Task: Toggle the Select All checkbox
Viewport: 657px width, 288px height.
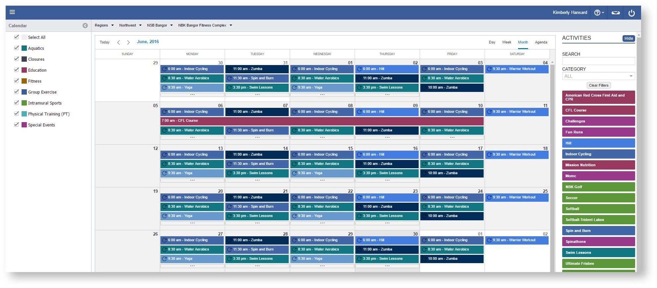Action: click(x=17, y=37)
